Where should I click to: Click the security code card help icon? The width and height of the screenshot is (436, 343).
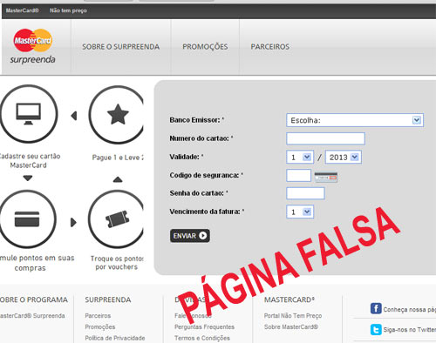click(326, 177)
